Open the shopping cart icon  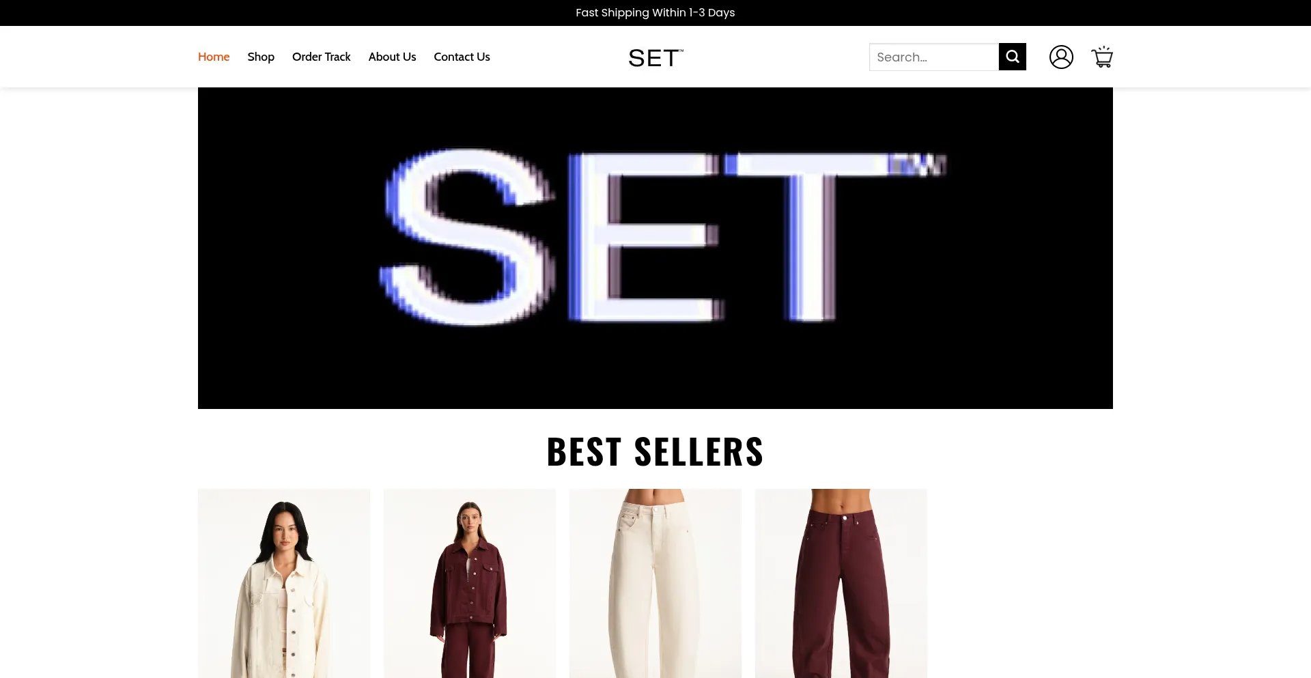[x=1102, y=57]
